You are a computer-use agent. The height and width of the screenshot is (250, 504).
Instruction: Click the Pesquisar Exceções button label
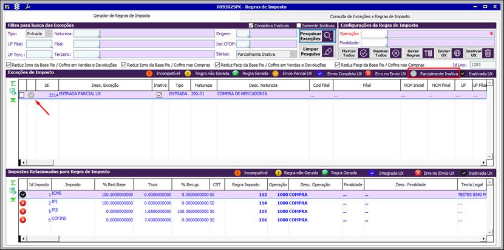310,36
